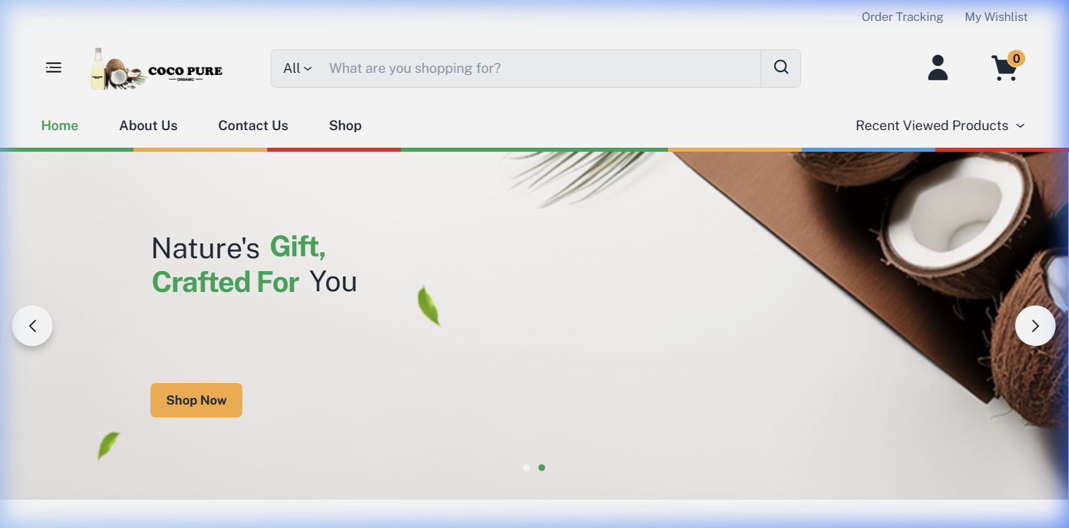Click the Coco Pure logo
The image size is (1069, 528).
(x=157, y=69)
